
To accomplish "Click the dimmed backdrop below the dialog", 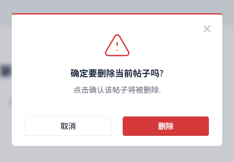I will pyautogui.click(x=117, y=154).
